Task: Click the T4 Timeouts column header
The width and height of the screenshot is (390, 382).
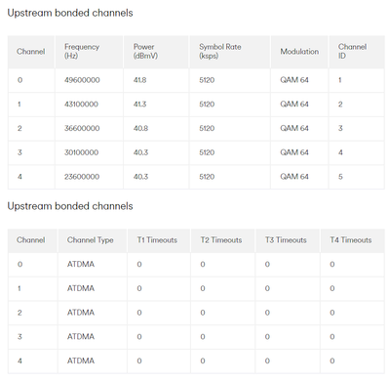Action: click(x=351, y=240)
